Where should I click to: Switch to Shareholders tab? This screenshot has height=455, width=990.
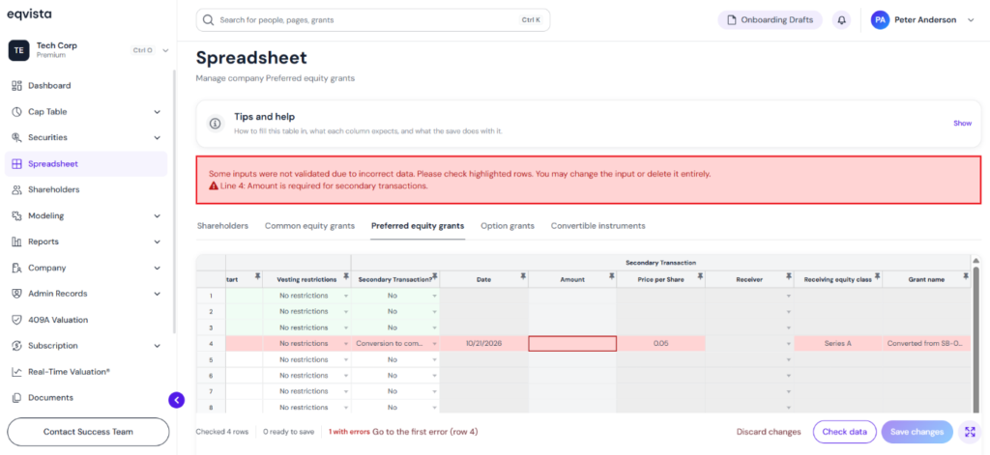(222, 226)
